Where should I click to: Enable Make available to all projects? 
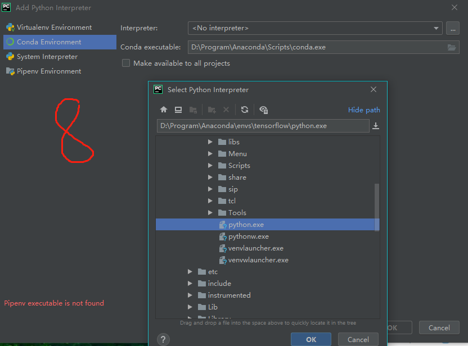point(126,63)
